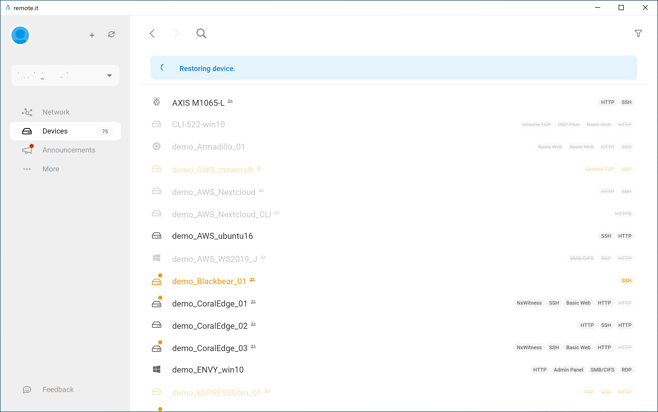Click NxWitness tag on demo_CoralEdge_01
The height and width of the screenshot is (412, 658).
point(529,303)
